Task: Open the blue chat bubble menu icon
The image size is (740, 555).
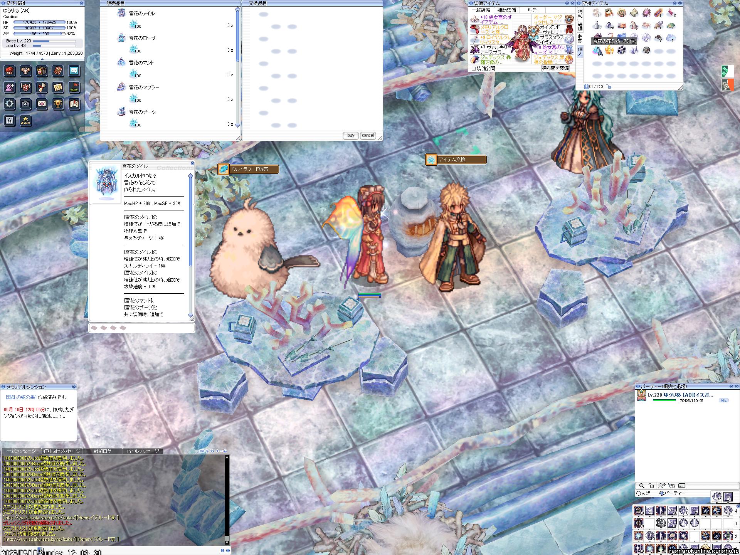Action: click(x=74, y=71)
